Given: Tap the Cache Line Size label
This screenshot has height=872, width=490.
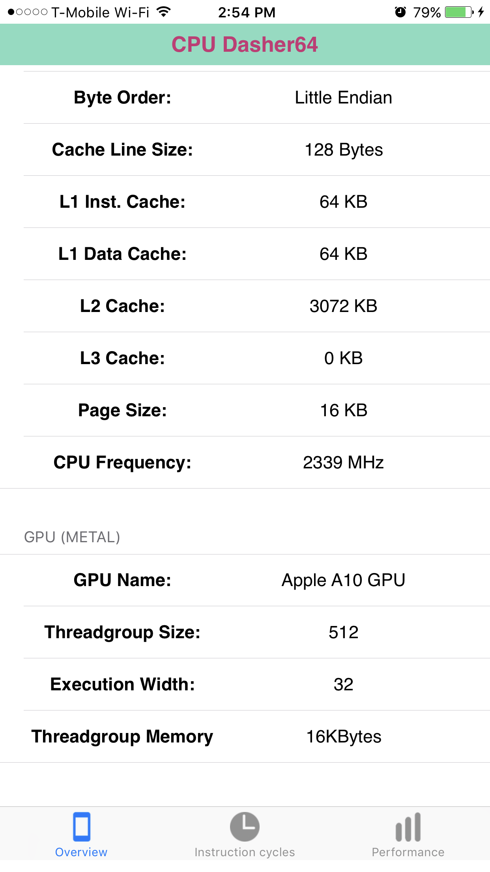Looking at the screenshot, I should (x=123, y=150).
